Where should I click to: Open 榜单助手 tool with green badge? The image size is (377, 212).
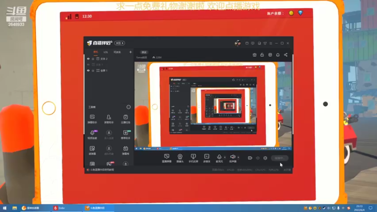[126, 135]
